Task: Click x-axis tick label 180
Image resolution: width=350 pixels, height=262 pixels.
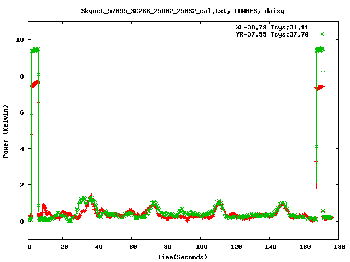Action: [x=339, y=247]
